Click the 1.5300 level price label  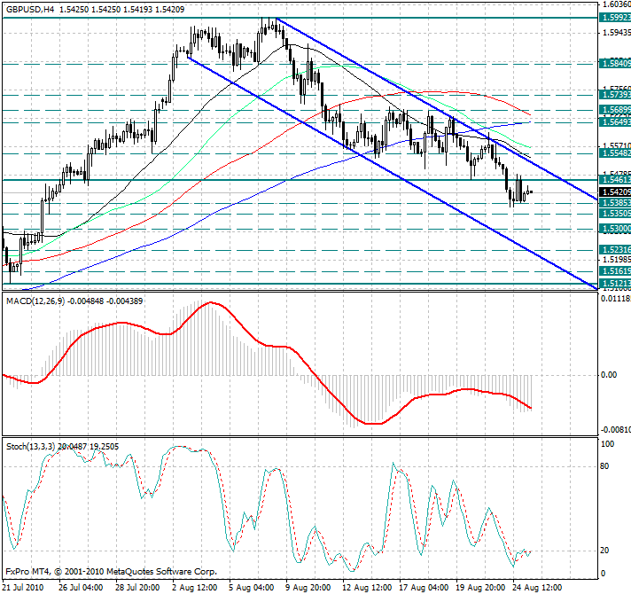coord(615,229)
